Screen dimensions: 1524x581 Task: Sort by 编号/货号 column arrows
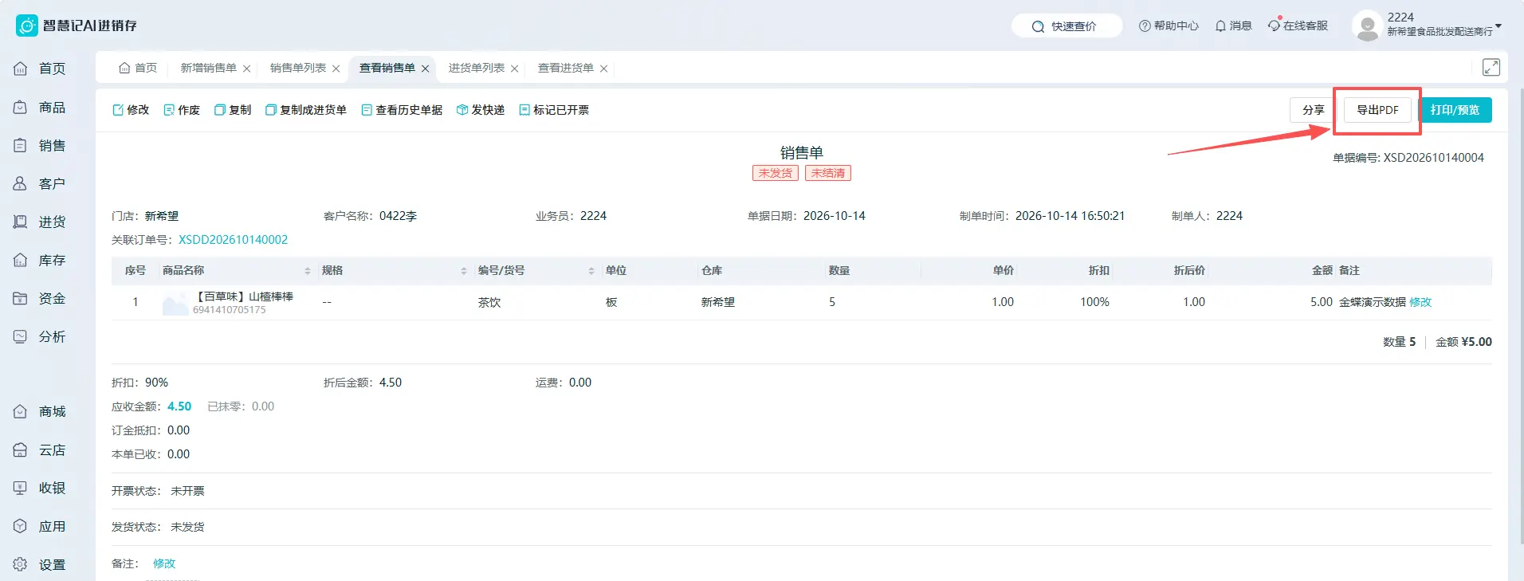[591, 271]
